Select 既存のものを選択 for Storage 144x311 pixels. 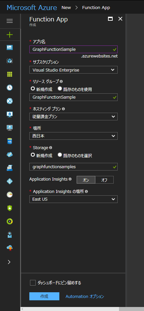coord(75,155)
